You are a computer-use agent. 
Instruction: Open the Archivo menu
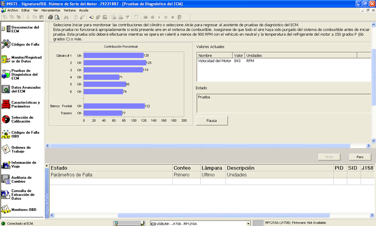tap(12, 10)
